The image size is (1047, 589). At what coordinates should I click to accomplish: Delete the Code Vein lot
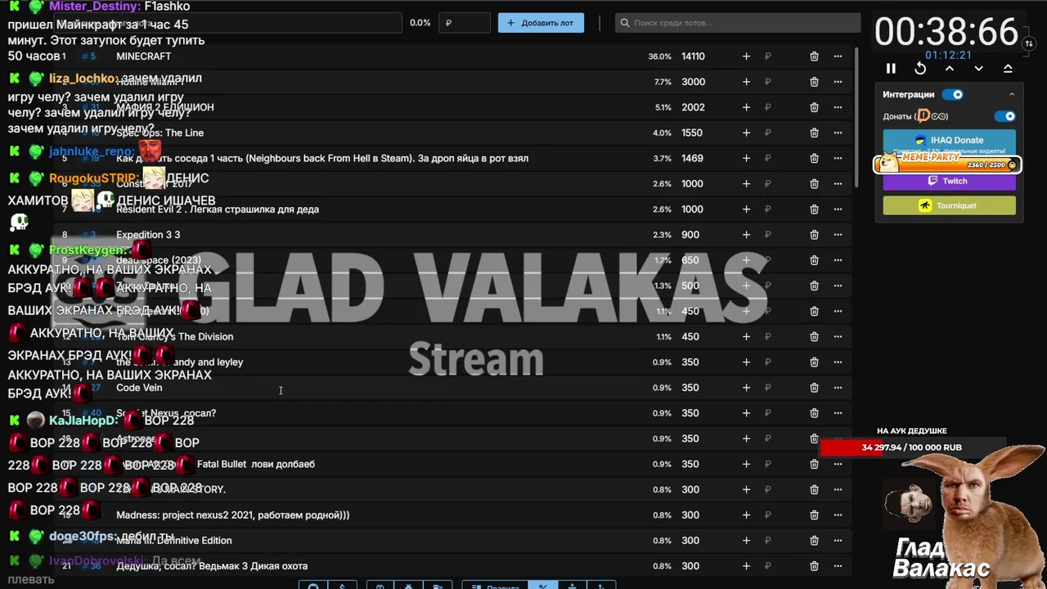pyautogui.click(x=814, y=388)
